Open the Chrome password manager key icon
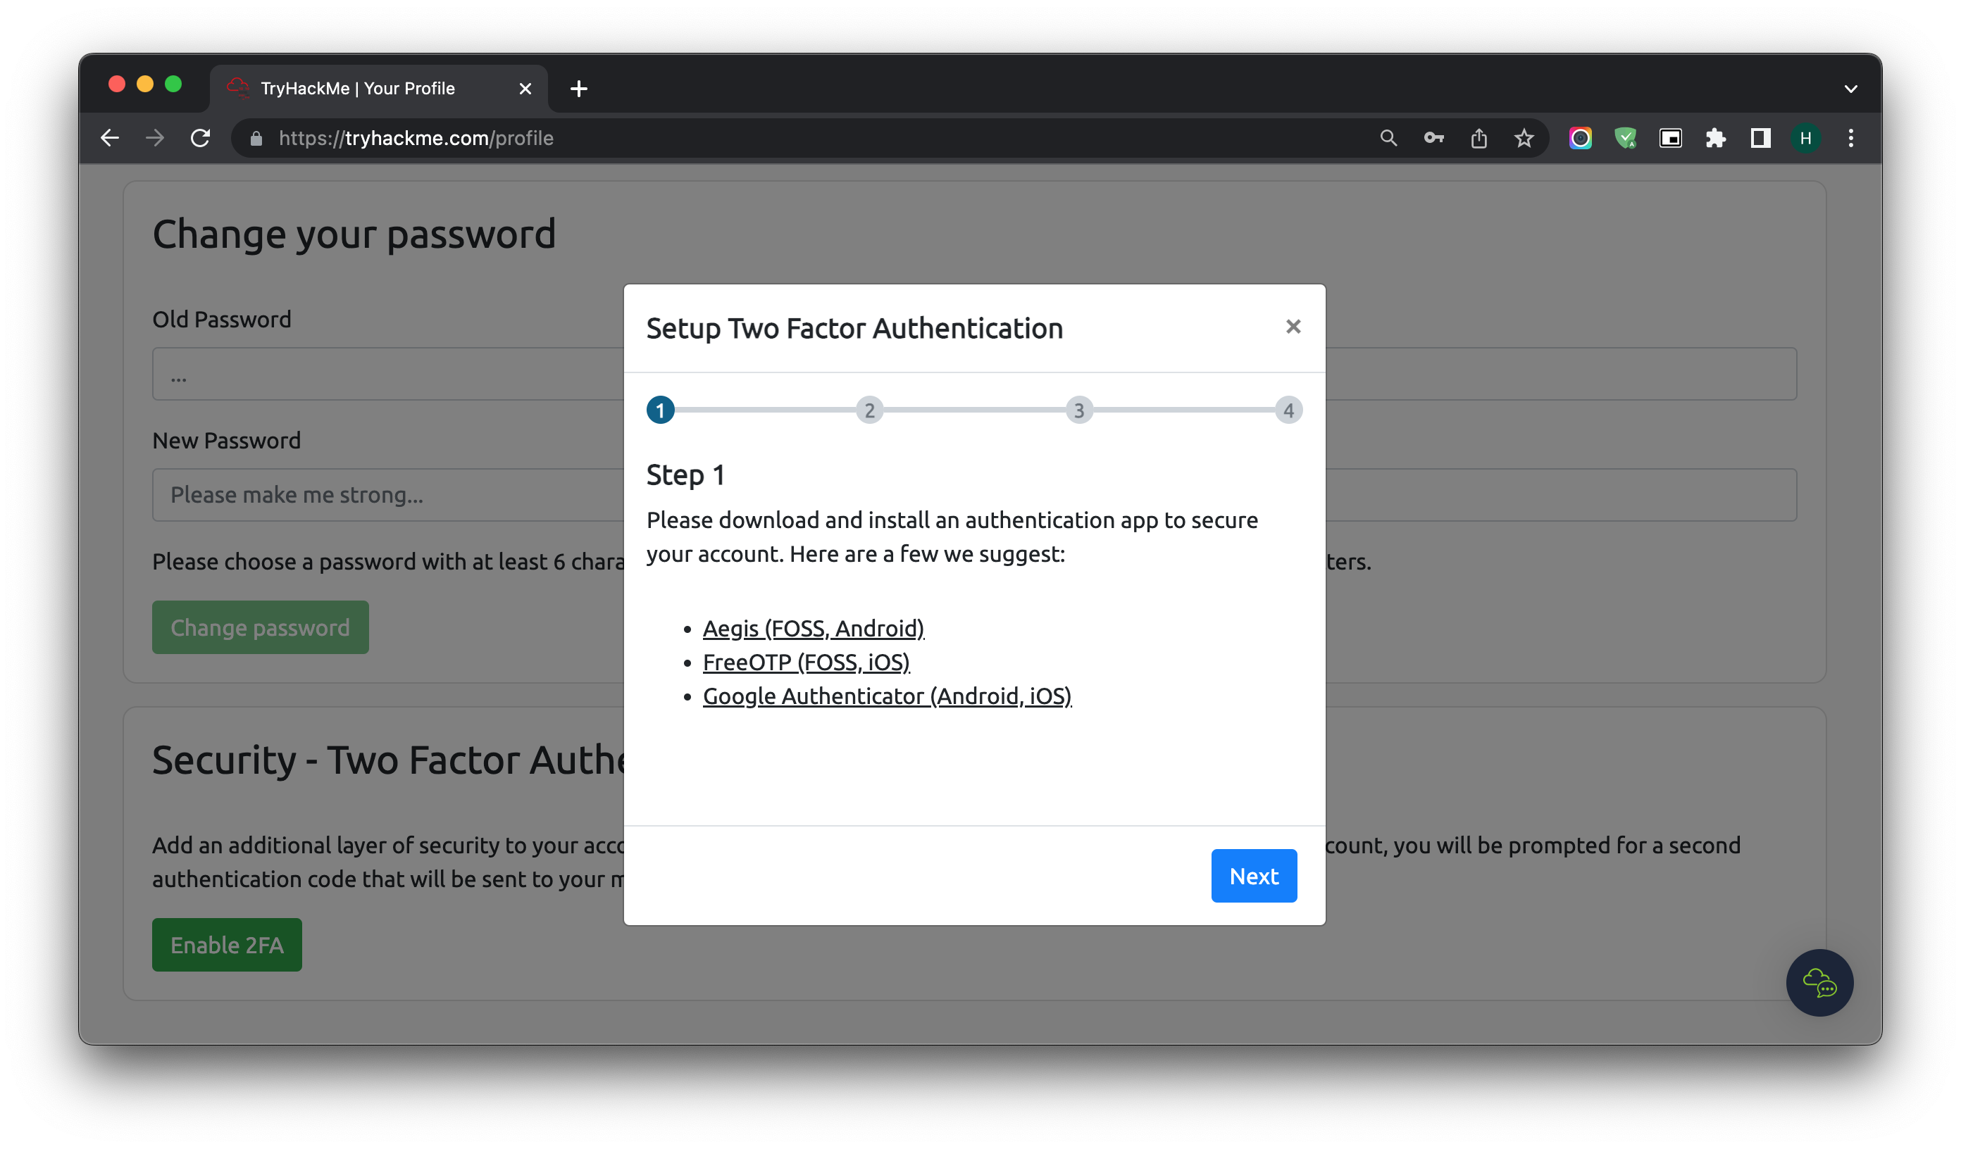Viewport: 1961px width, 1149px height. [x=1434, y=138]
